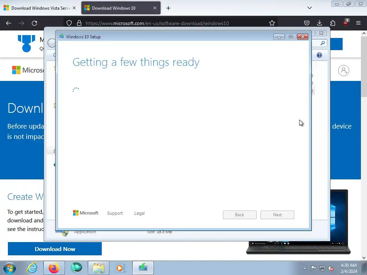Image resolution: width=367 pixels, height=275 pixels.
Task: Open Windows Media Player taskbar icon
Action: [120, 268]
